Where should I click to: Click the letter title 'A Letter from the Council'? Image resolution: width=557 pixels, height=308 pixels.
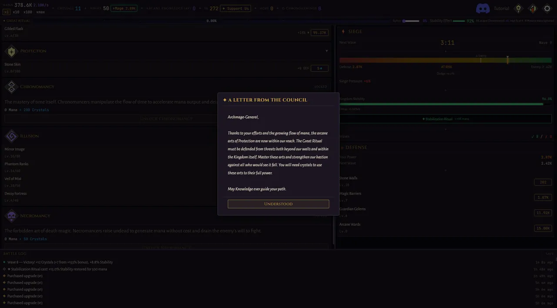pos(268,100)
